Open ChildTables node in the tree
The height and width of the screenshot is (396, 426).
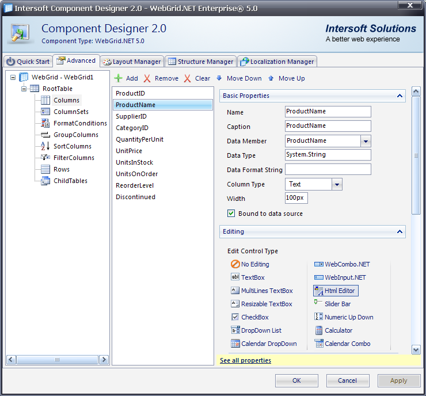(70, 181)
